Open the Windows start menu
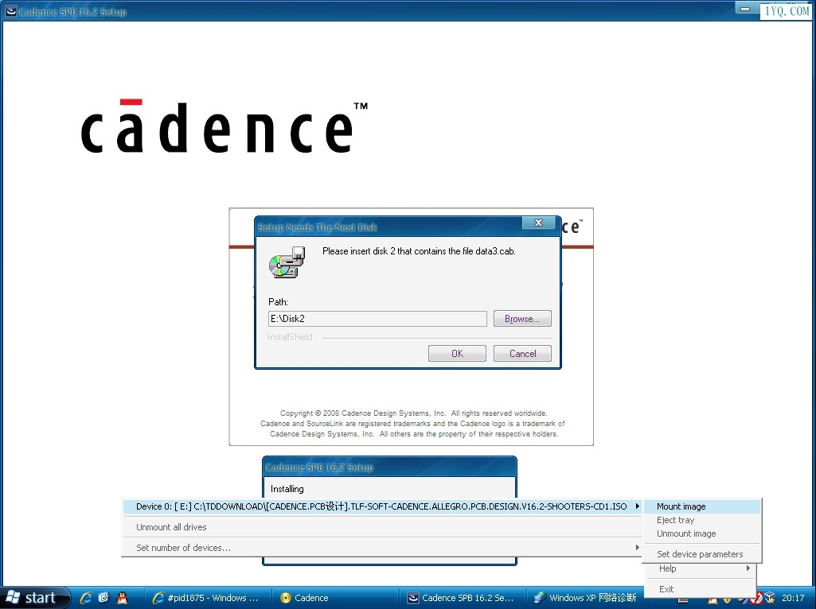The height and width of the screenshot is (609, 816). 34,598
